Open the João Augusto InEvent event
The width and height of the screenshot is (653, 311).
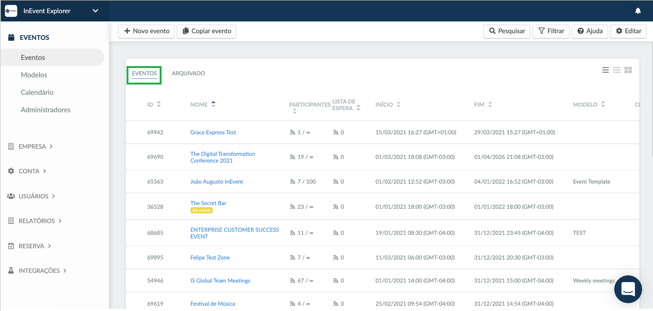217,181
